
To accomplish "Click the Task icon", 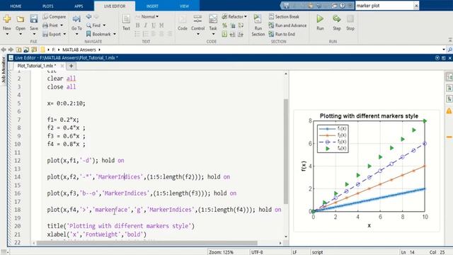I will coord(213,19).
